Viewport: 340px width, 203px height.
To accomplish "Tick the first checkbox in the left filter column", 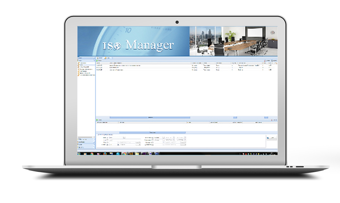I will click(107, 138).
